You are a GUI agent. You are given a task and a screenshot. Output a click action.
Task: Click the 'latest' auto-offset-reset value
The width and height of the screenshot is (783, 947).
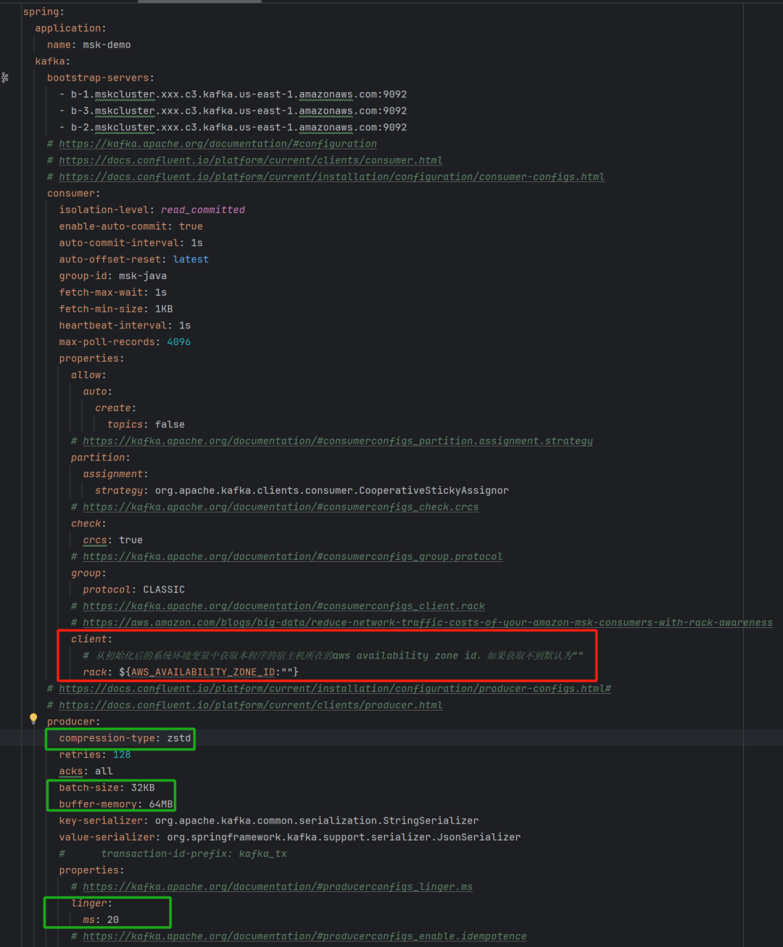[191, 259]
